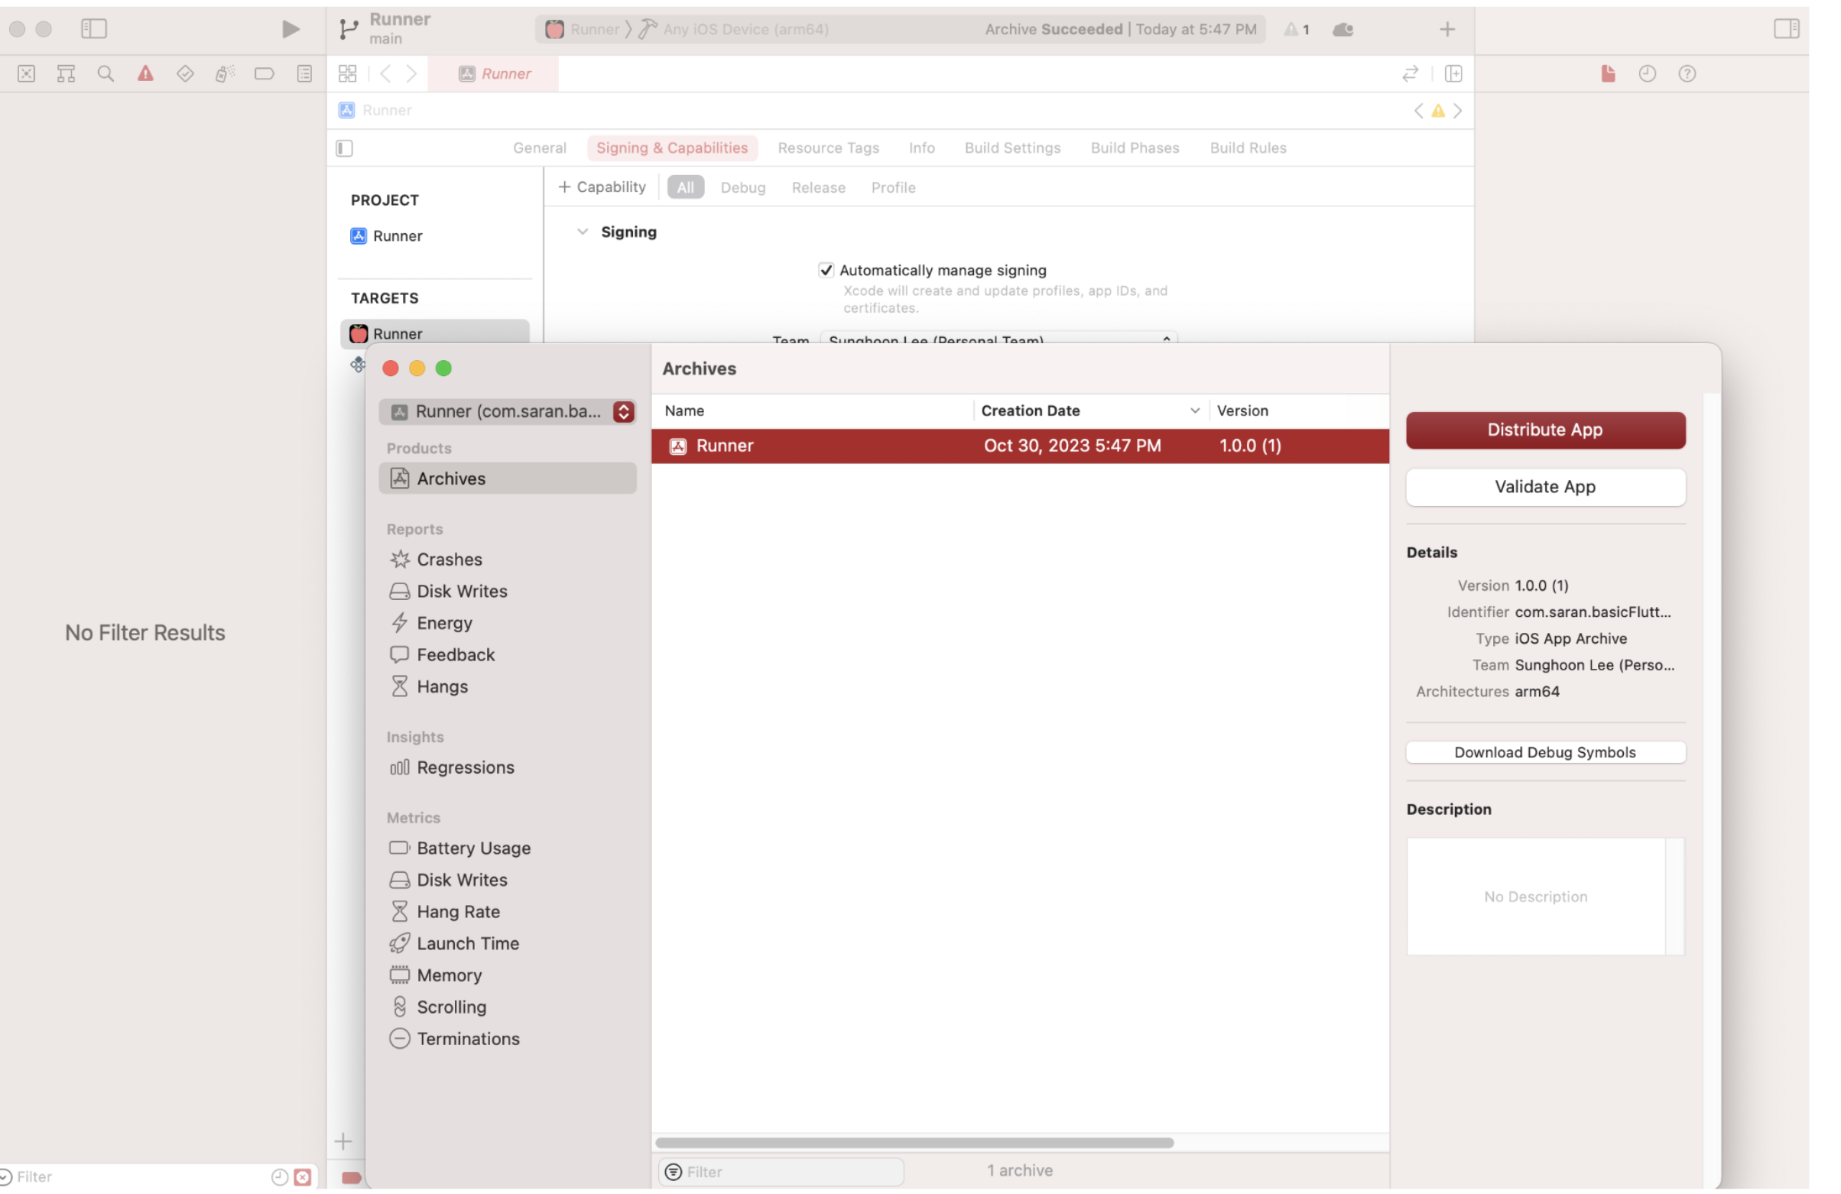Screen dimensions: 1841x1194
Task: Click the Run play button
Action: [290, 29]
